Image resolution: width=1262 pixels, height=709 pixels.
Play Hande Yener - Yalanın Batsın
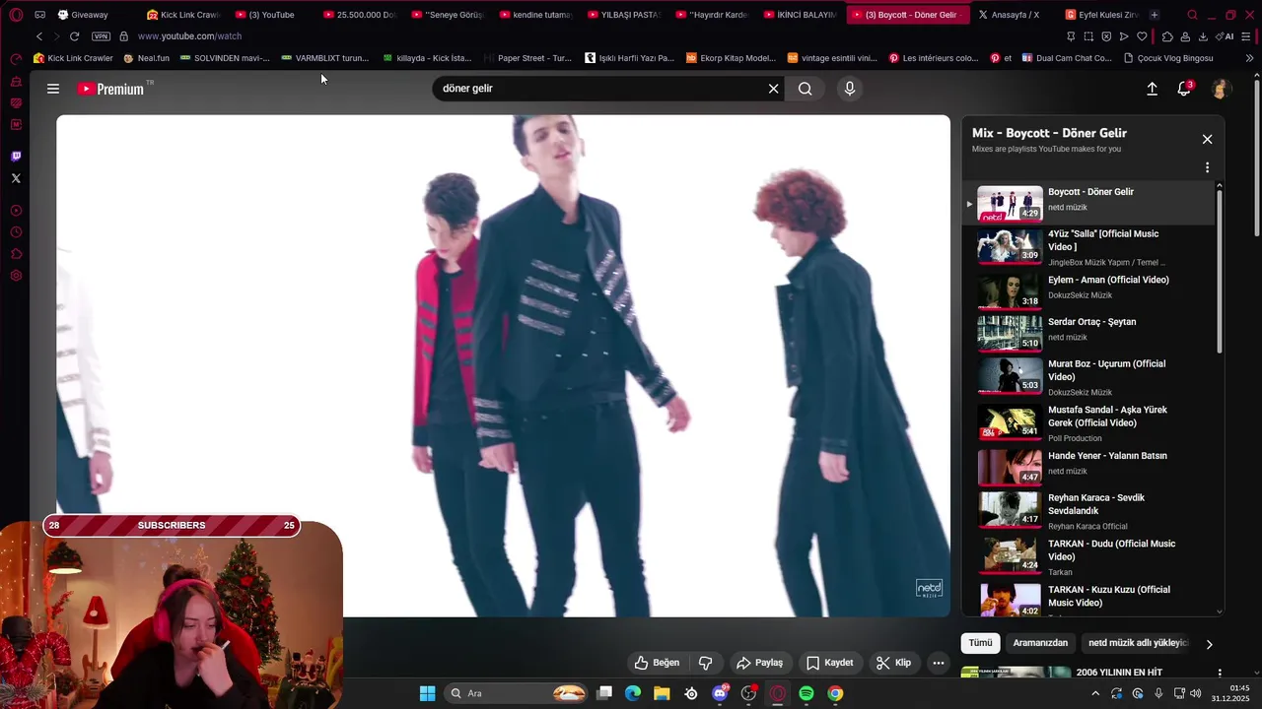pyautogui.click(x=1089, y=466)
